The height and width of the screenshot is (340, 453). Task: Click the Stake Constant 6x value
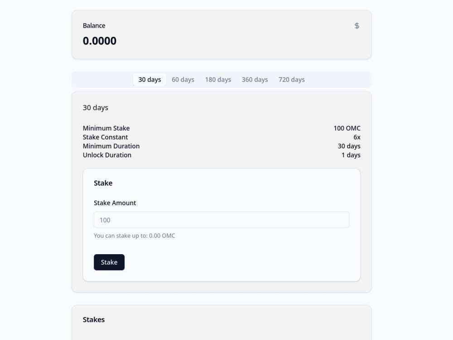tap(357, 137)
